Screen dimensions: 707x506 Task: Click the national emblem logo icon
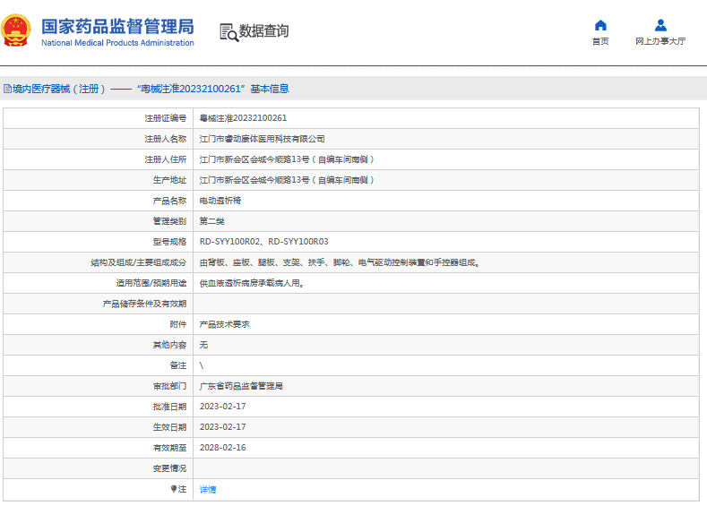[x=16, y=30]
